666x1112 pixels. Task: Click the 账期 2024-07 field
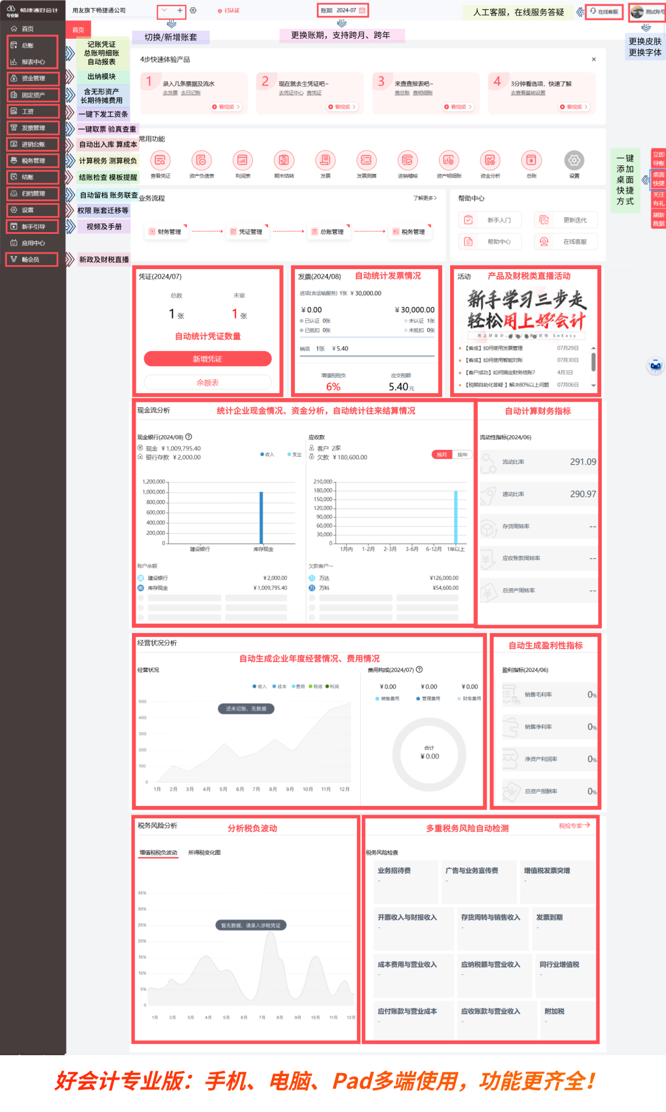pyautogui.click(x=343, y=10)
